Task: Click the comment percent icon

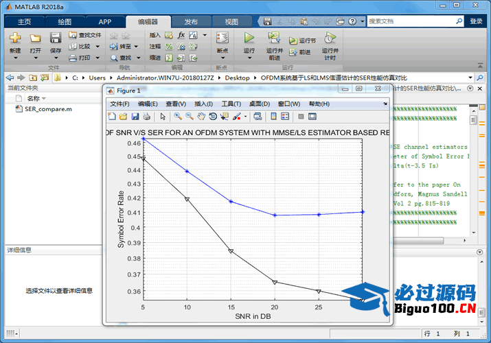Action: (169, 46)
